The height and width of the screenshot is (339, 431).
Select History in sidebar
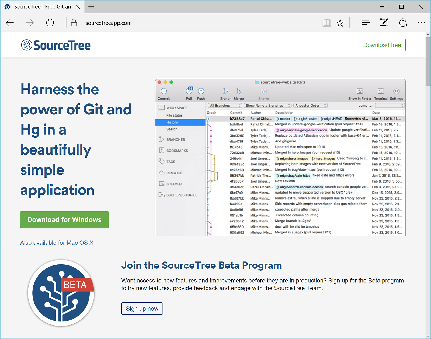[180, 122]
